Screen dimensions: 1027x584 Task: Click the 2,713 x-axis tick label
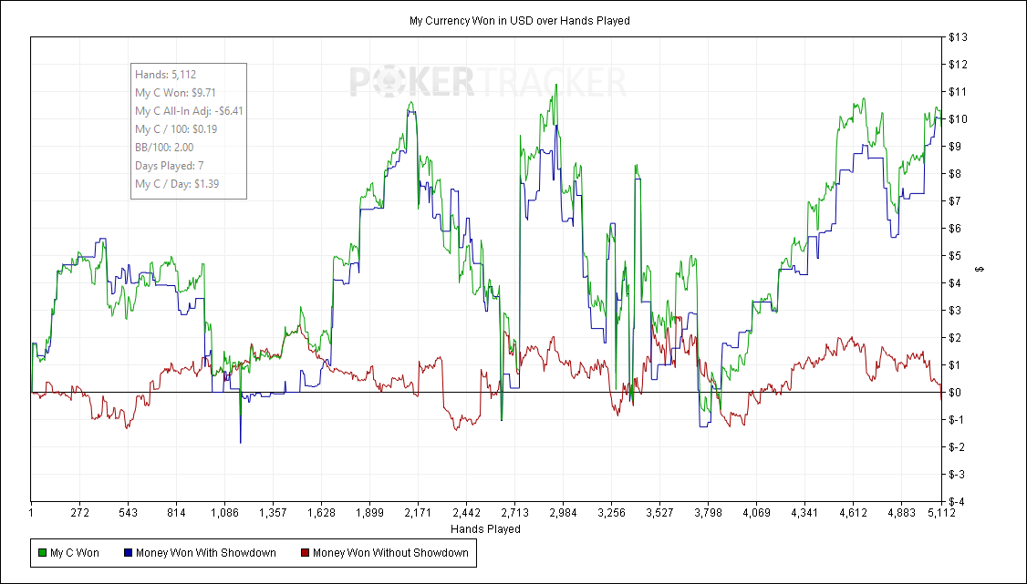(514, 513)
